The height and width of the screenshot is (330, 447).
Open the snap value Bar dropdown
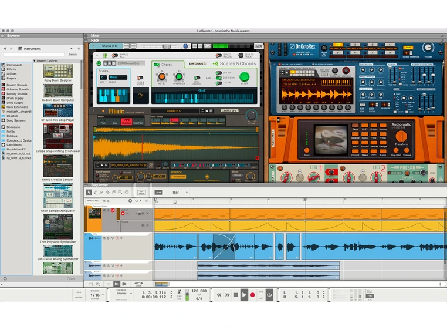coord(180,193)
